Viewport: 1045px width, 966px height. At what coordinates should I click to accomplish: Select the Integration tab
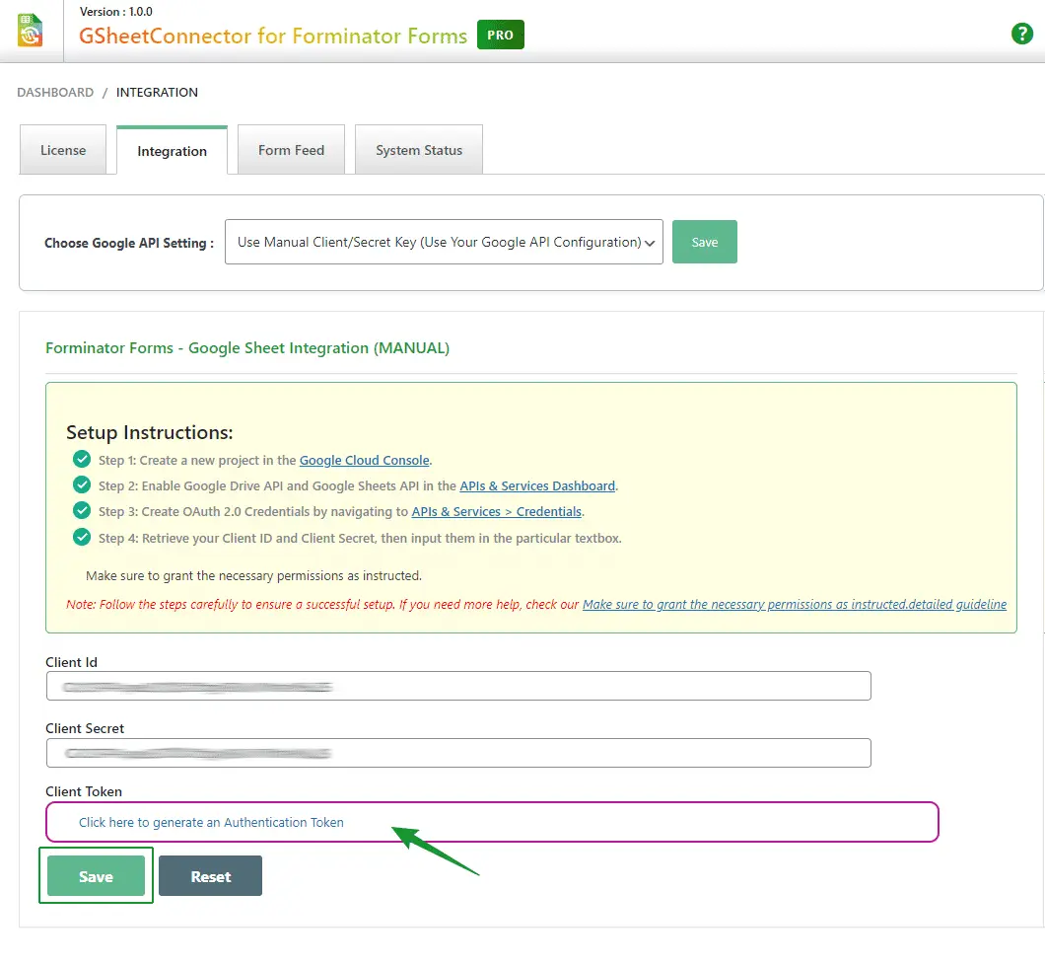172,151
